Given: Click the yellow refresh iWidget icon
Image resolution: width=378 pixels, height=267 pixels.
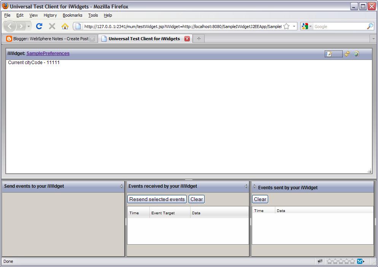Looking at the screenshot, I should coord(347,54).
